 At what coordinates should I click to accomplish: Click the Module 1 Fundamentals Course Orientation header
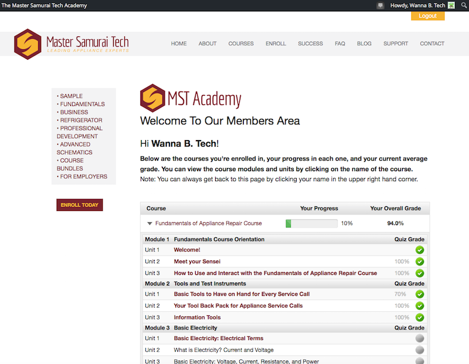(284, 239)
